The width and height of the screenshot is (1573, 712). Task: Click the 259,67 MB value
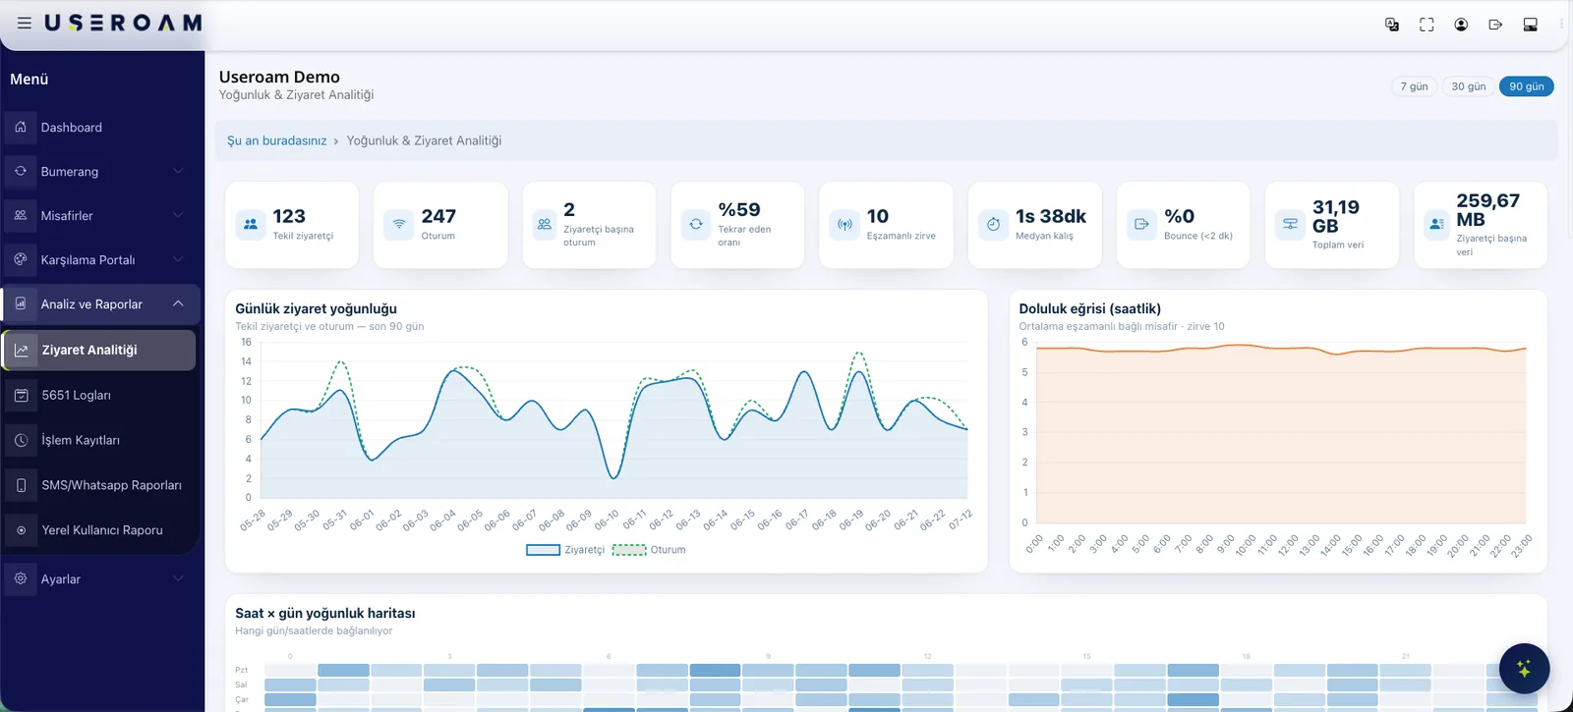click(x=1488, y=209)
